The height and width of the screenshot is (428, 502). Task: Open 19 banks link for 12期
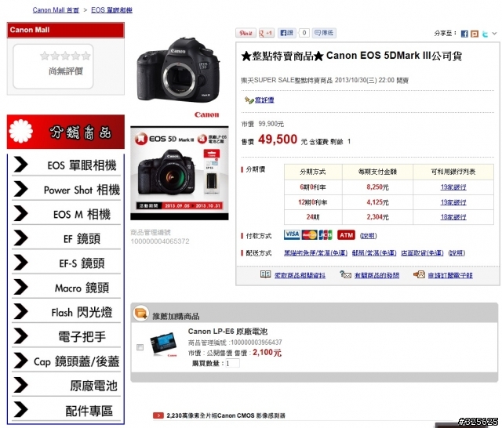(453, 202)
